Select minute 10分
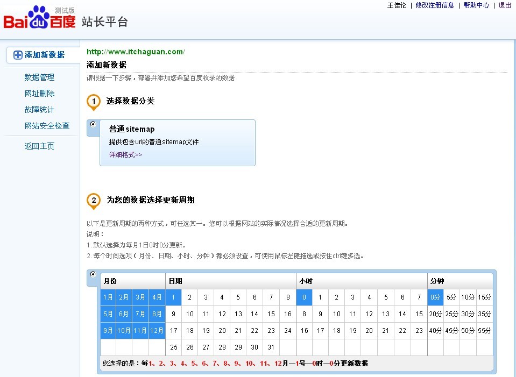 [468, 297]
